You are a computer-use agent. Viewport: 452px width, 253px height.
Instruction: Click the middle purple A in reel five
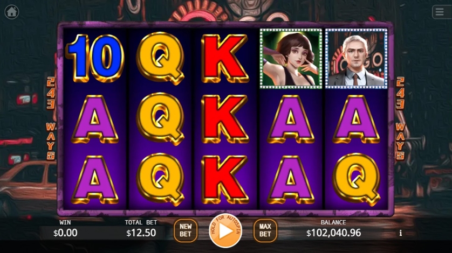click(357, 119)
